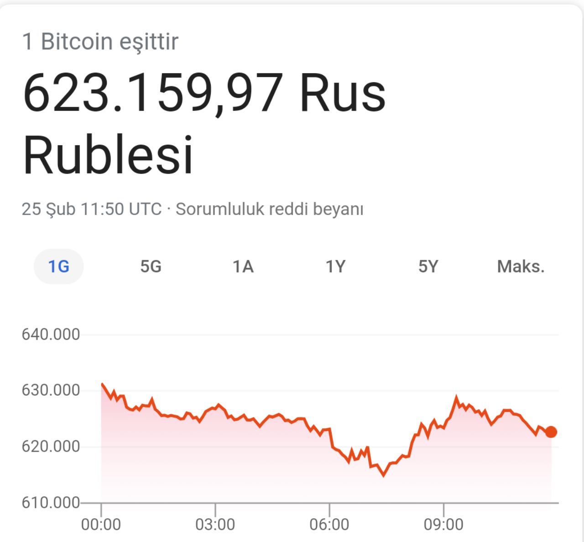Select the Maks. range tab
584x542 pixels.
pyautogui.click(x=521, y=266)
